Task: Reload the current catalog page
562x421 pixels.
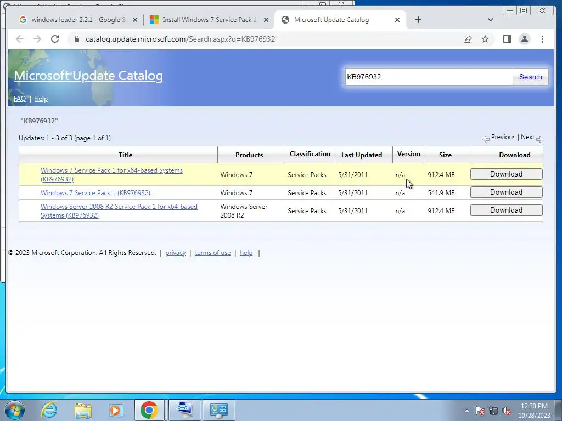Action: point(55,39)
